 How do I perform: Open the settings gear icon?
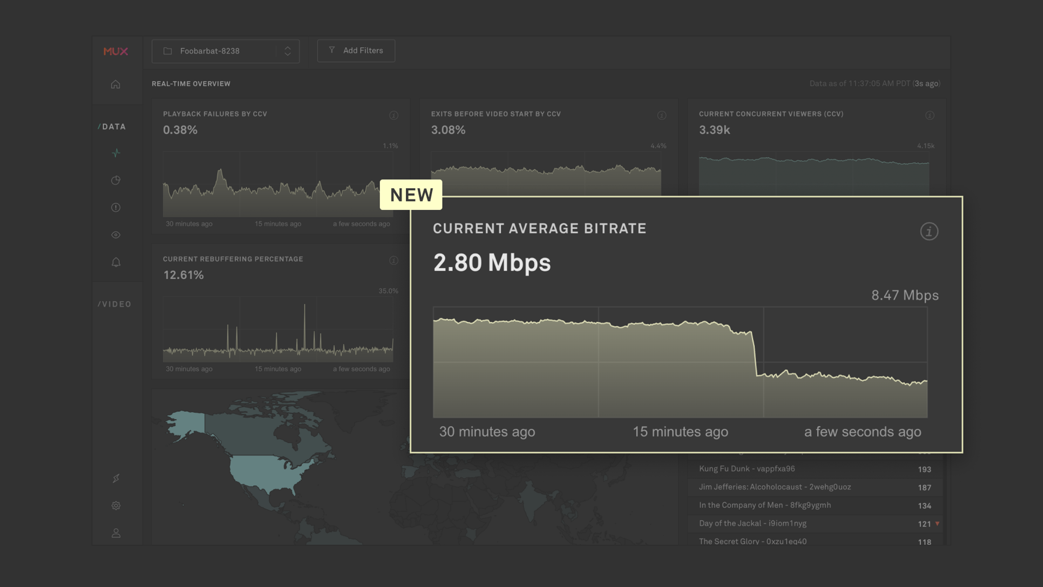point(116,505)
